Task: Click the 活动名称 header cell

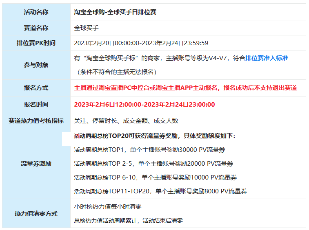Action: click(x=36, y=12)
